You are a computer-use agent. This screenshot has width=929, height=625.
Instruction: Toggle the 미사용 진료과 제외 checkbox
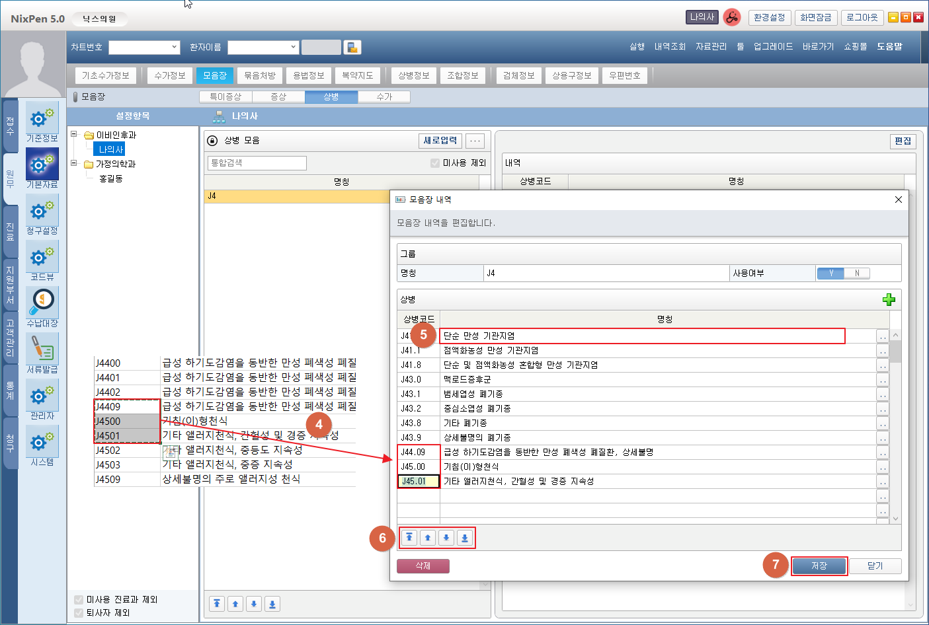[x=79, y=600]
